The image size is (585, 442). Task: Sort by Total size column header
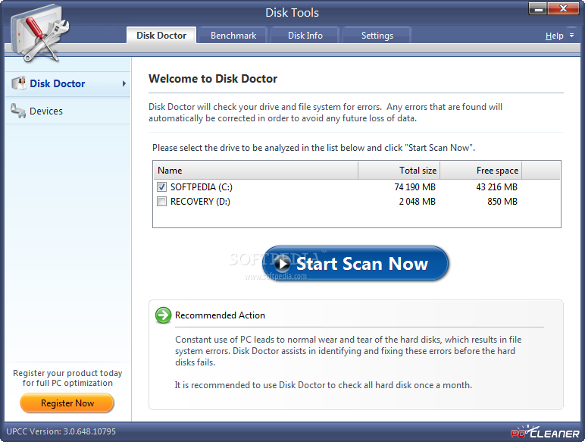coord(399,171)
